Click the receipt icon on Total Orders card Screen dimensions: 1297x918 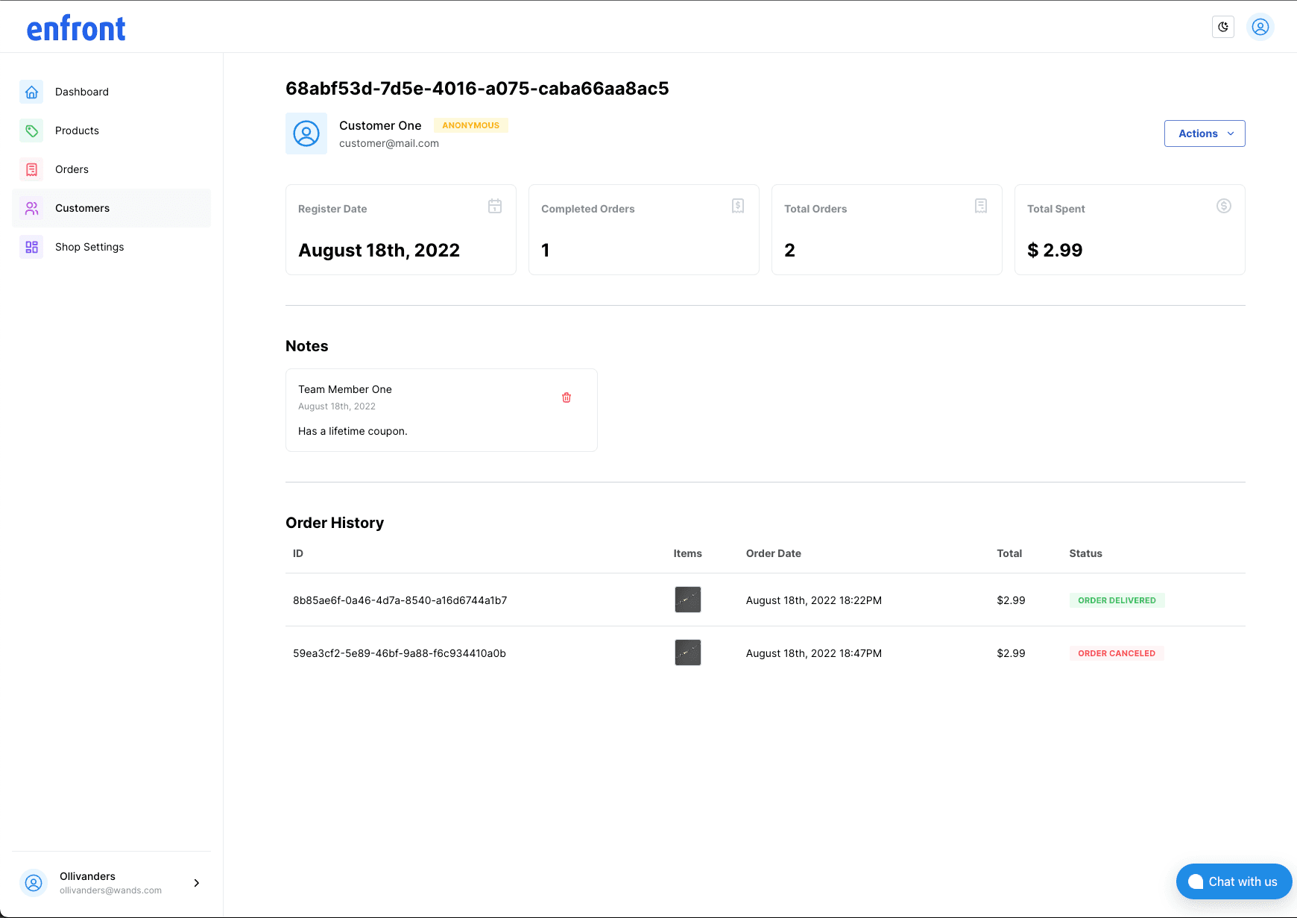(980, 206)
